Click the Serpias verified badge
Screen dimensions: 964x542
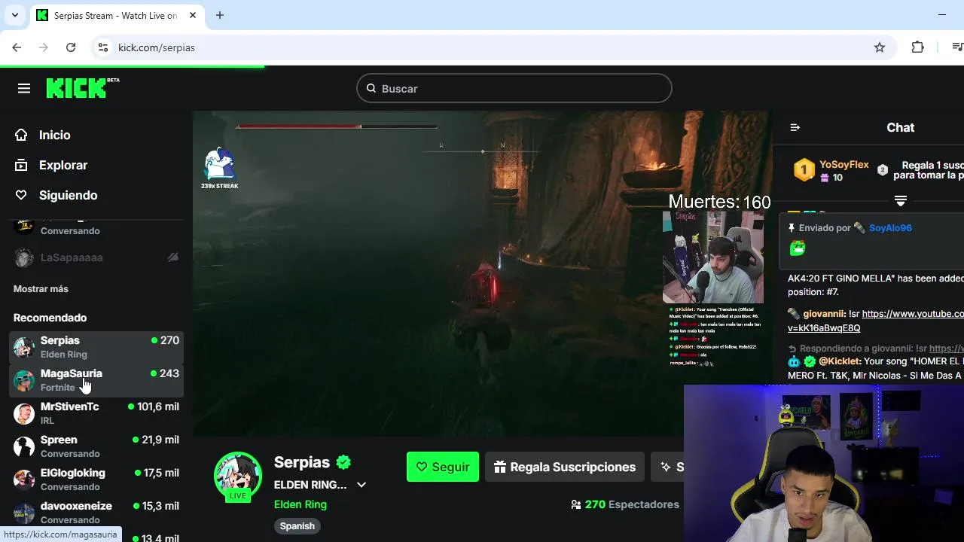[x=344, y=462]
